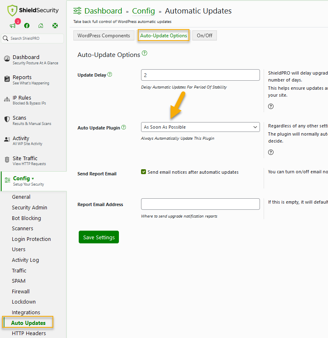Select the Auto-Update Options tab
The image size is (328, 338).
(x=164, y=36)
